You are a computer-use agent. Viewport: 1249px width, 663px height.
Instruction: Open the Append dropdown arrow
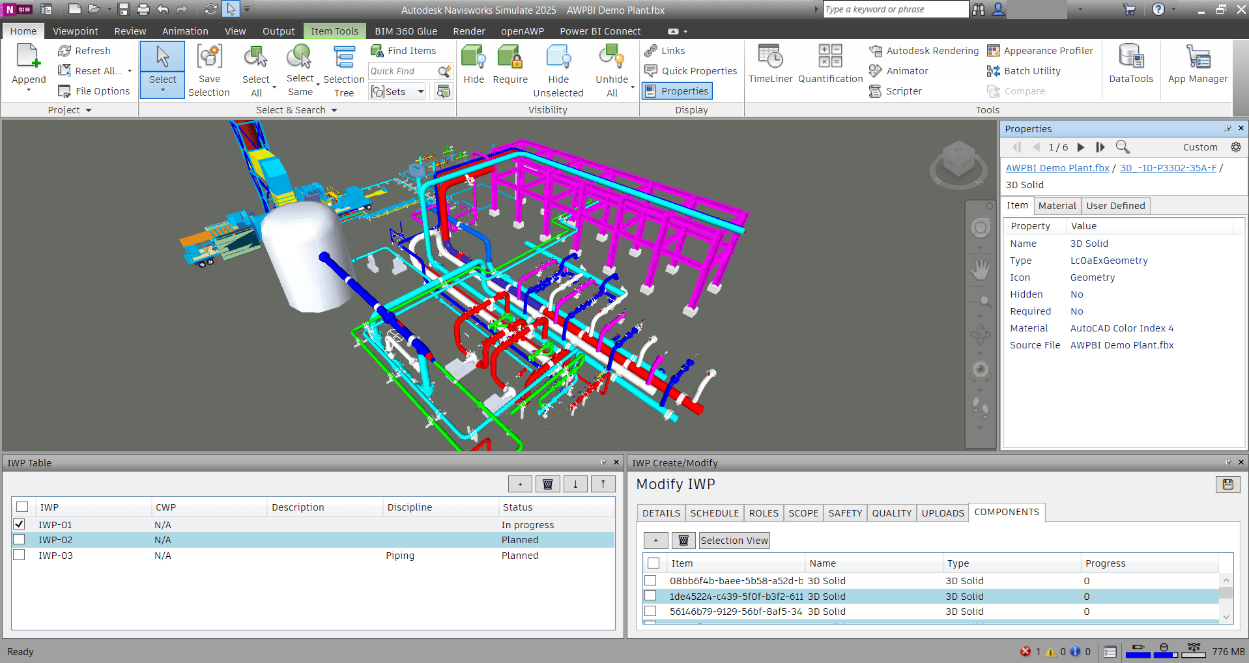pyautogui.click(x=29, y=90)
